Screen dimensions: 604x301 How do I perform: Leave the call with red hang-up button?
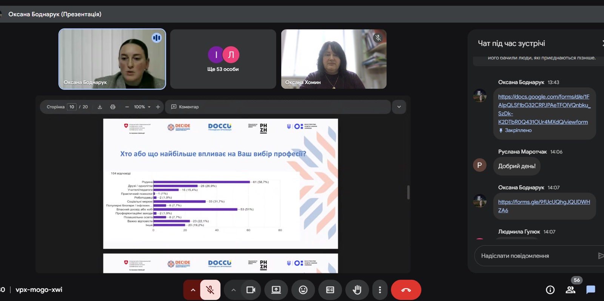click(x=406, y=290)
